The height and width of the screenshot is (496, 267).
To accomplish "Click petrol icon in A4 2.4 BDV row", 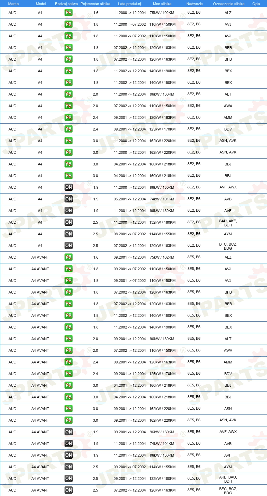I will tap(69, 129).
